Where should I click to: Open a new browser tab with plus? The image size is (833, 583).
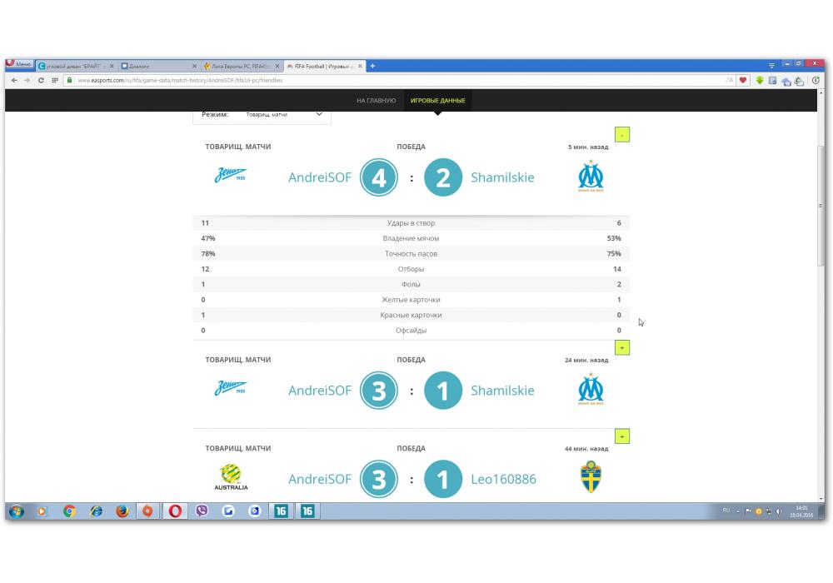pos(372,66)
